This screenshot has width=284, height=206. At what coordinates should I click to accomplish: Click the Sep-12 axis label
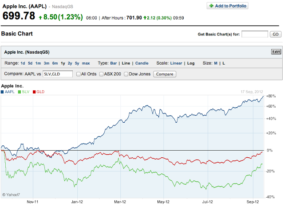coord(252,202)
